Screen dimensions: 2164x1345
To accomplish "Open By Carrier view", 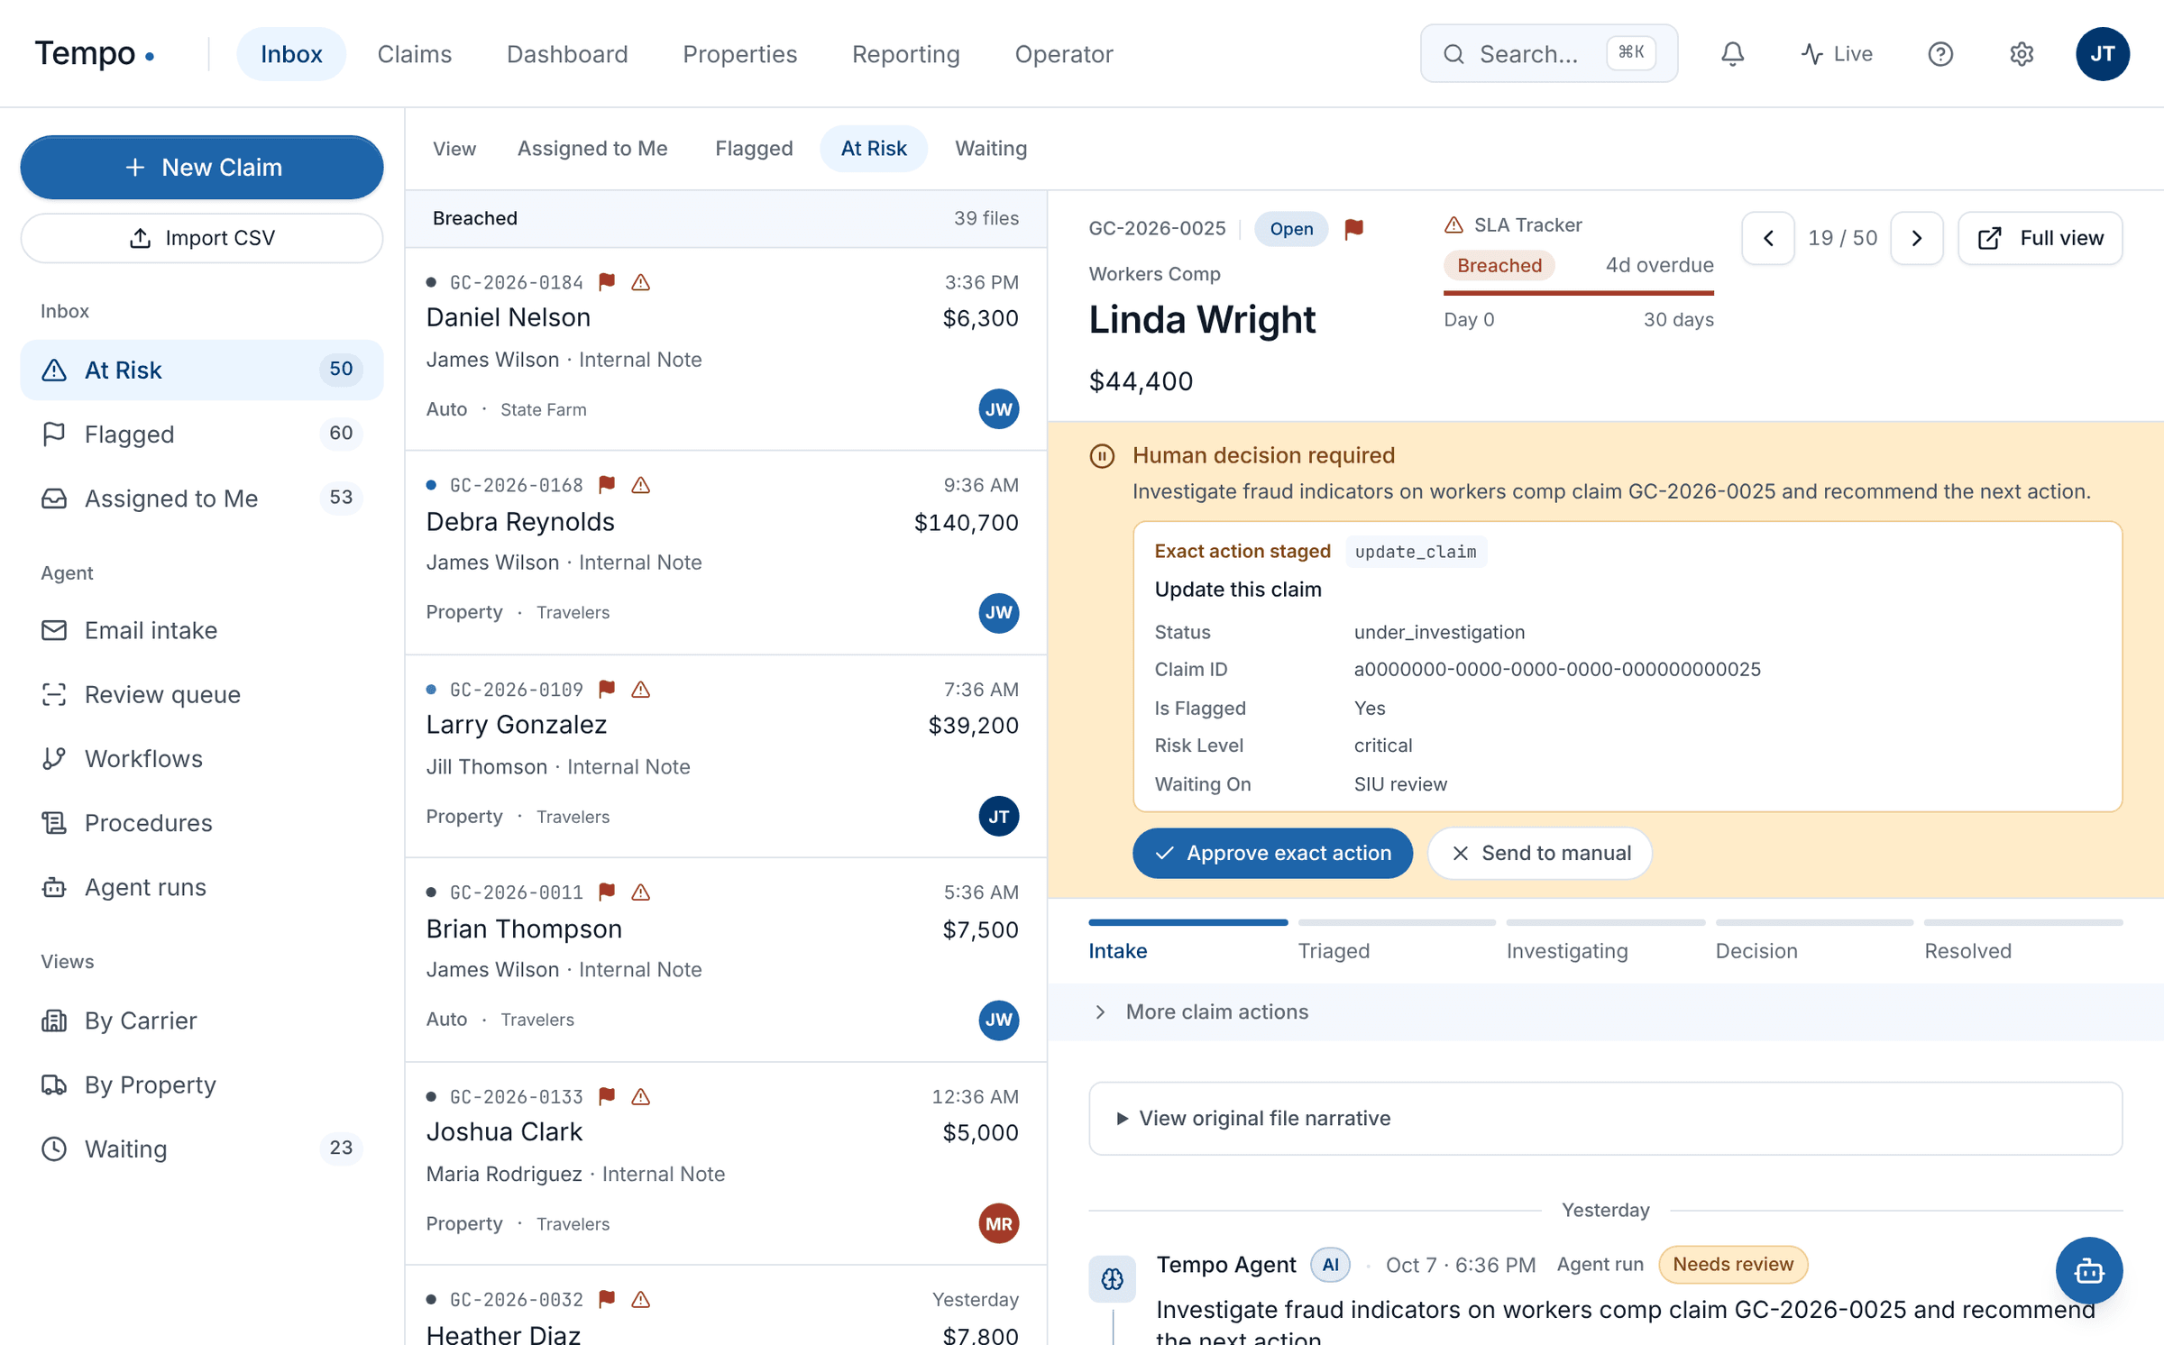I will 202,1020.
